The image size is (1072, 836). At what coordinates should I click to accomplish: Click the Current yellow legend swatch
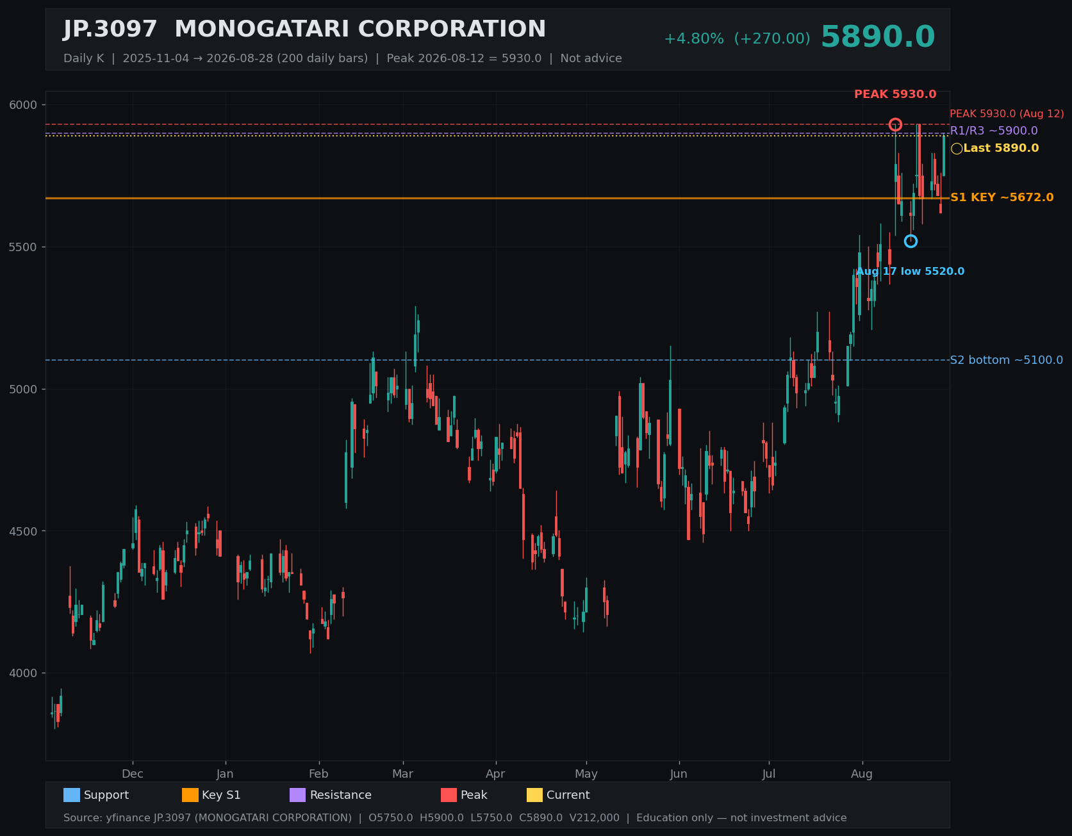click(534, 795)
